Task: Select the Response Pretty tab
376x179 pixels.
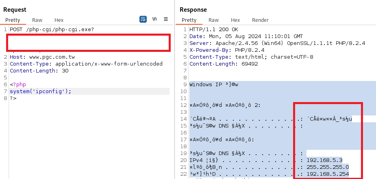Action: pos(189,20)
